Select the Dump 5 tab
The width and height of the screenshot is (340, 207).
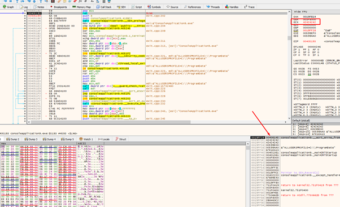(x=67, y=139)
